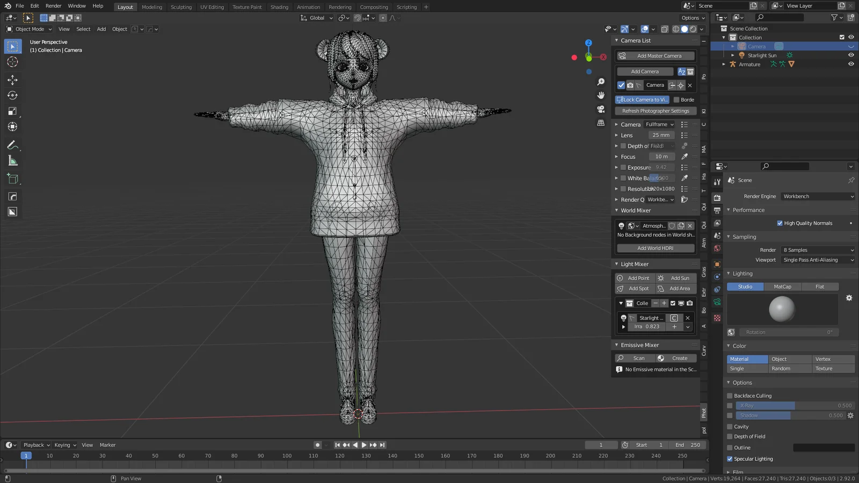Select the Move tool in the toolbar

(13, 78)
